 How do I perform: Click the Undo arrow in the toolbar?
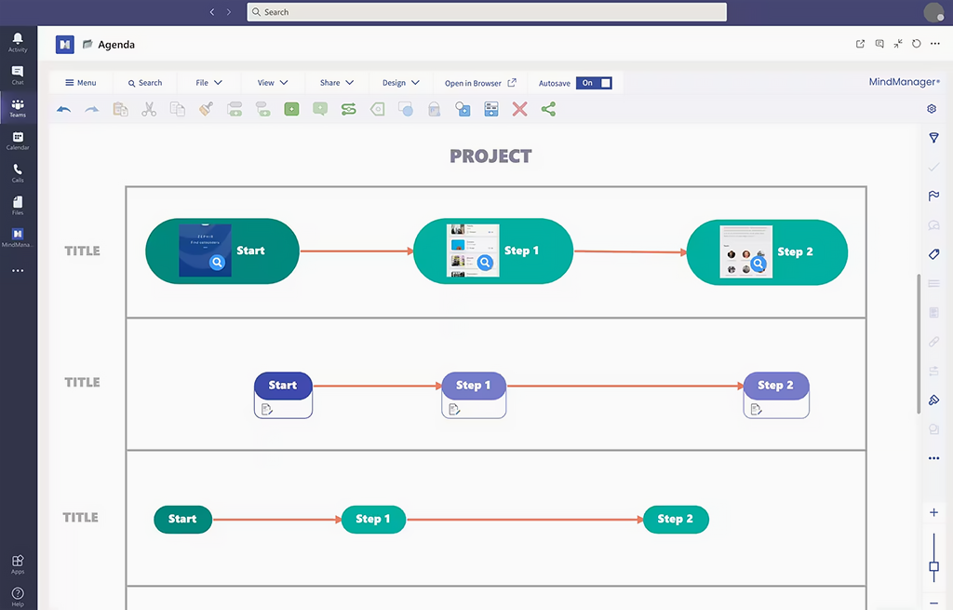point(63,109)
